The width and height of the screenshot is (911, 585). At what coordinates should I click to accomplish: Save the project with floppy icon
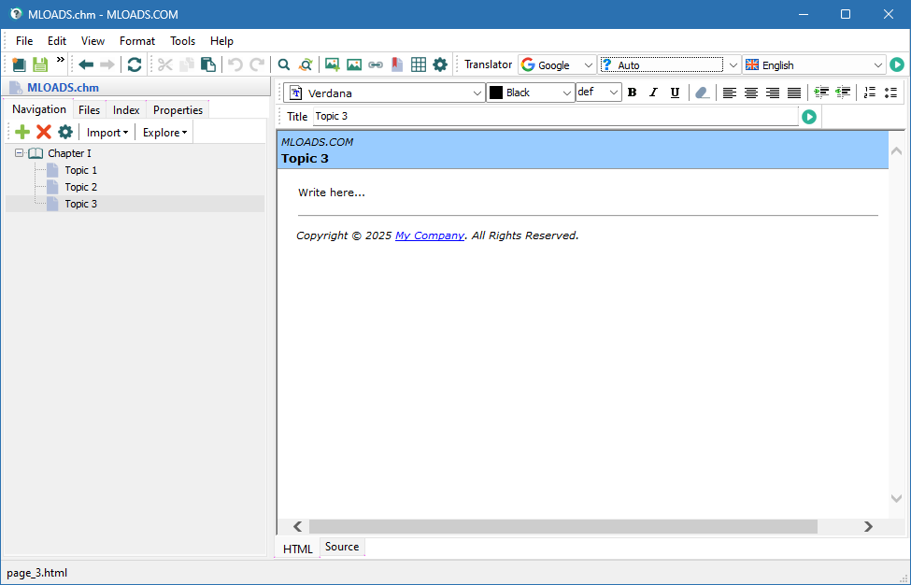[x=40, y=64]
